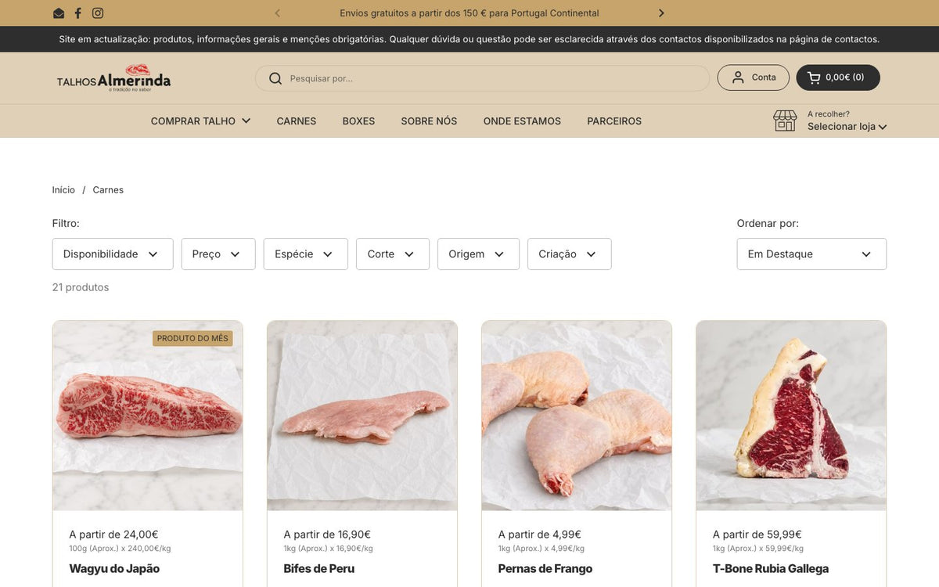
Task: Go to the Carnes menu item
Action: (297, 121)
